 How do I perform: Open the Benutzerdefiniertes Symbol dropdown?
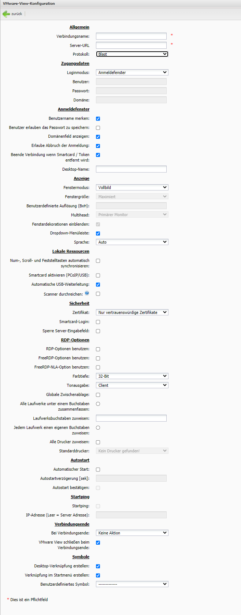point(132,584)
